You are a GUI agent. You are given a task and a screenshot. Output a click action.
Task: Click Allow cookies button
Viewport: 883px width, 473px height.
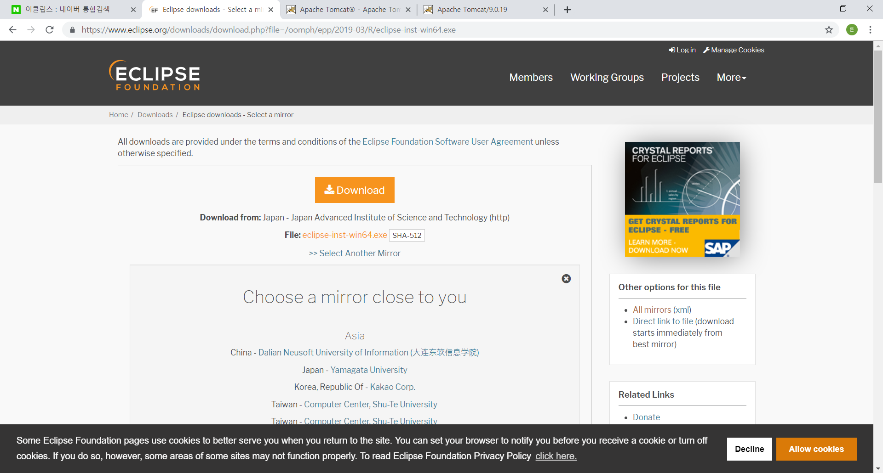(x=816, y=449)
